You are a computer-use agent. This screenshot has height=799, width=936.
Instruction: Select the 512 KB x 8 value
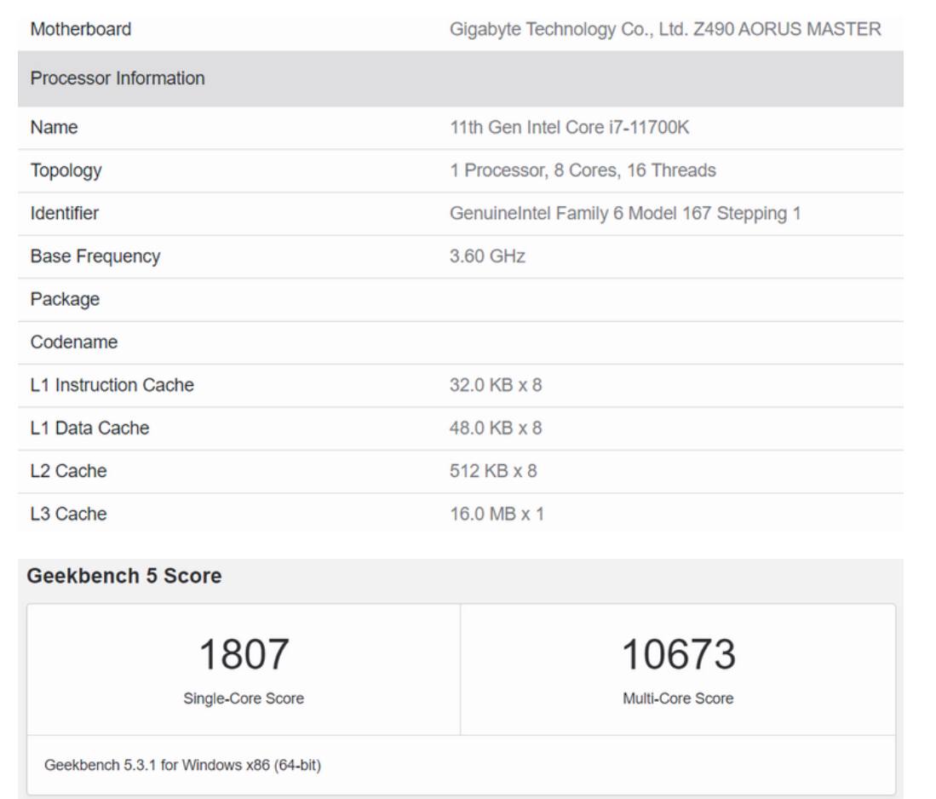(493, 471)
